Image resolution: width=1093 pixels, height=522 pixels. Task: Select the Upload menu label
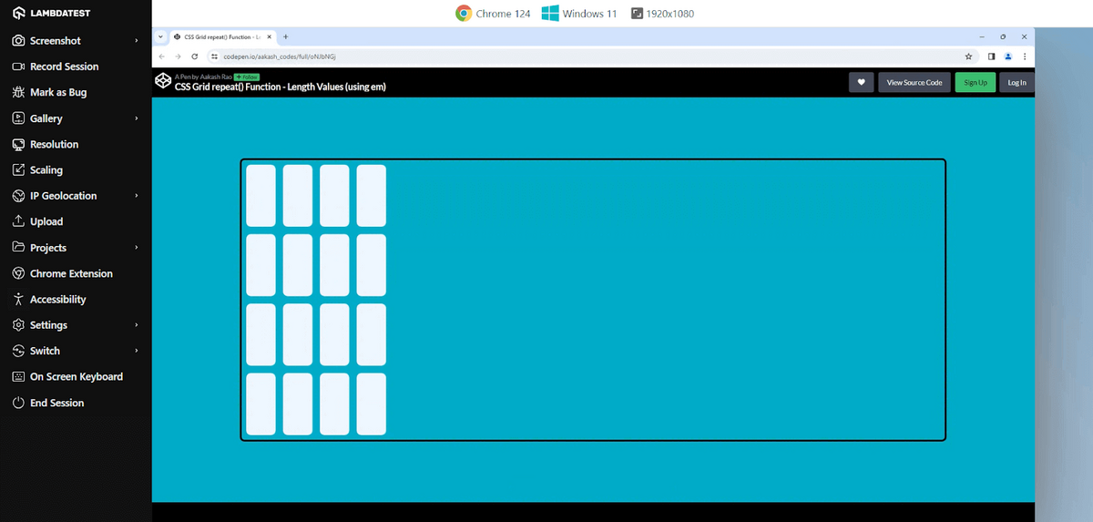click(x=46, y=221)
